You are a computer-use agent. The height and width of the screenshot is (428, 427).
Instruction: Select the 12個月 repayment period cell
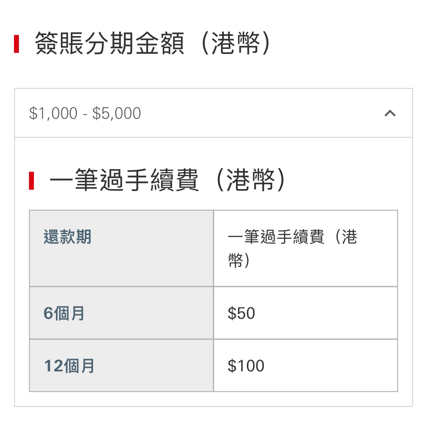[121, 366]
